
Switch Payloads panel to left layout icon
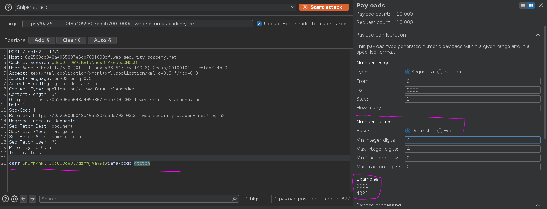(523, 5)
